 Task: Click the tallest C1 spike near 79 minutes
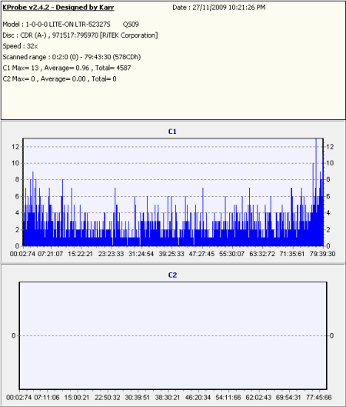316,192
